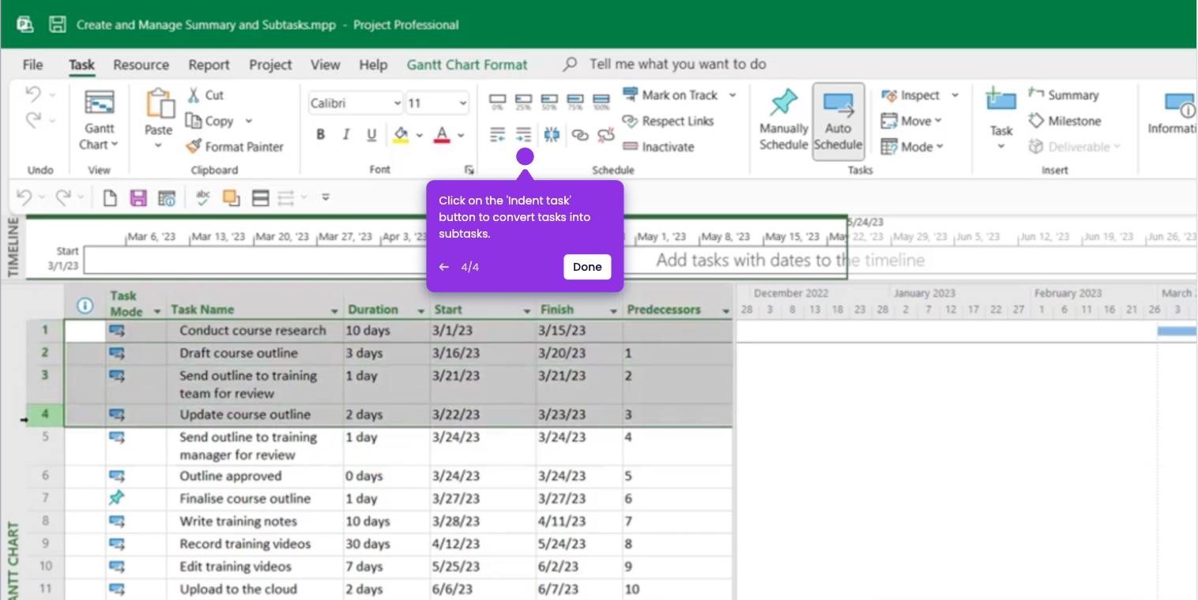
Task: Switch to the Report tab
Action: [x=209, y=65]
